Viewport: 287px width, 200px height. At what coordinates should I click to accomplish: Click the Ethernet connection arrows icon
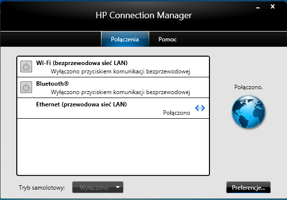tap(200, 108)
